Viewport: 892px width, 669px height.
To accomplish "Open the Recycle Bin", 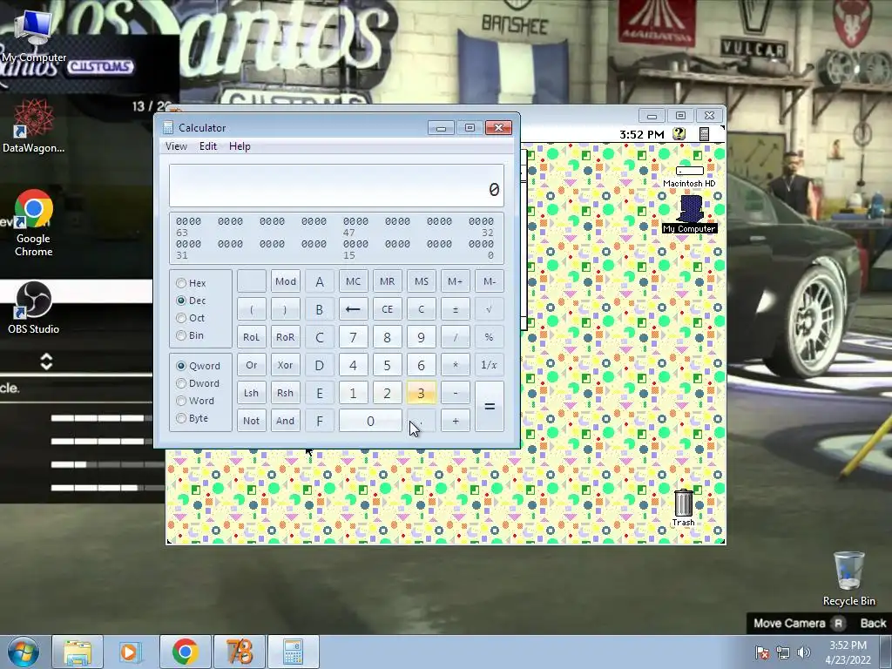I will (848, 578).
